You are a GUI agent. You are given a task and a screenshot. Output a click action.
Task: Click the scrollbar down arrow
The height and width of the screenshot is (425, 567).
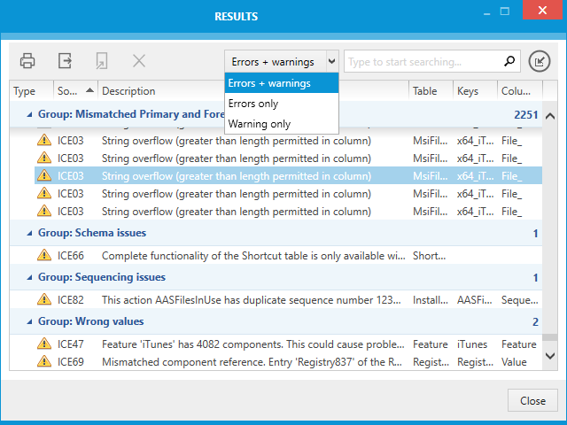pos(549,356)
